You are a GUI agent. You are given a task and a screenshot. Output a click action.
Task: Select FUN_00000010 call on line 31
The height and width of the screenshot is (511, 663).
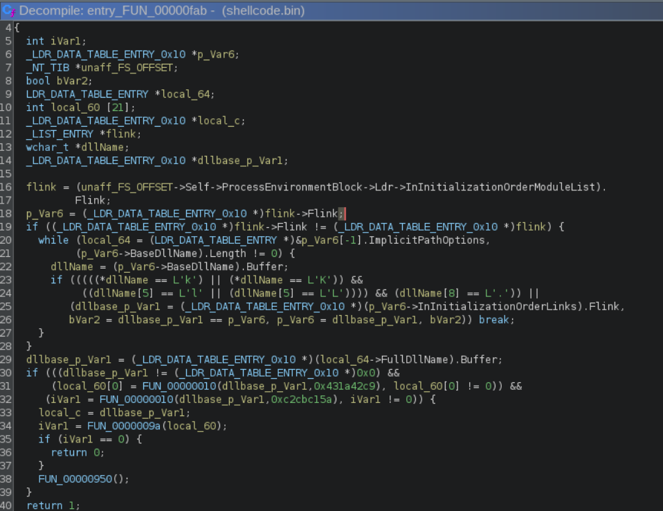pos(179,386)
